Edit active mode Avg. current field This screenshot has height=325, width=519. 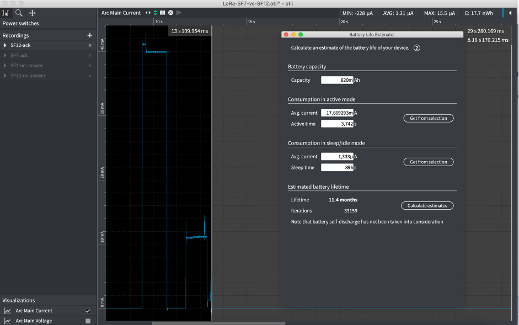(x=337, y=113)
